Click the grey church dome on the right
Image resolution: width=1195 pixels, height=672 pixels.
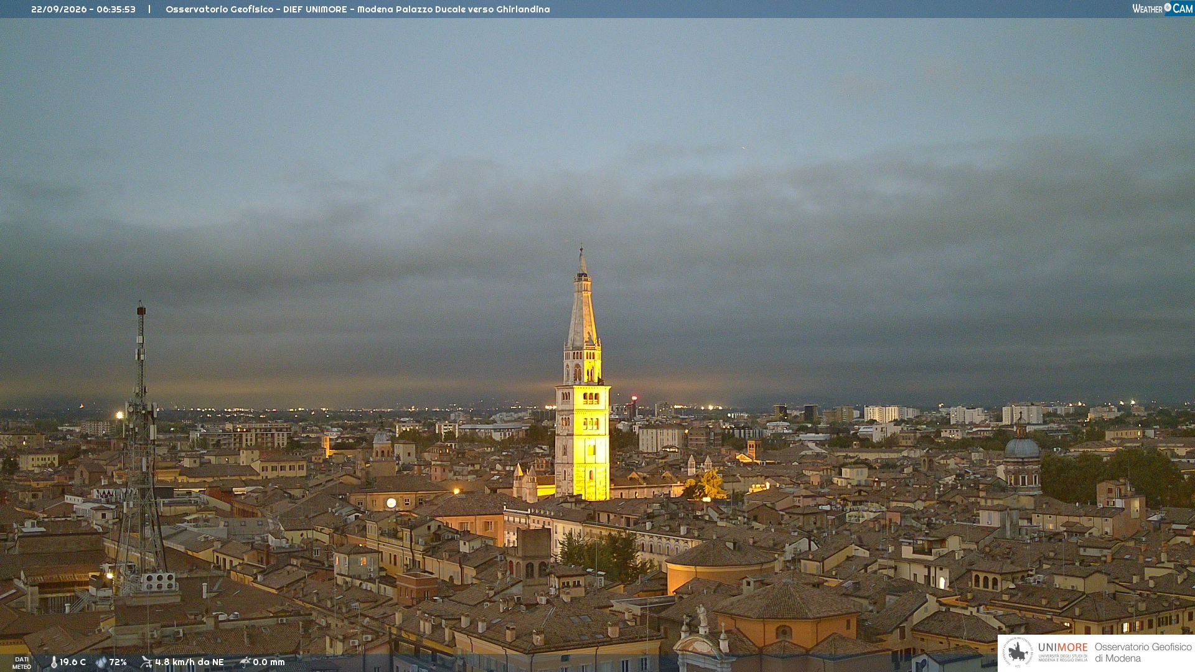point(1022,447)
